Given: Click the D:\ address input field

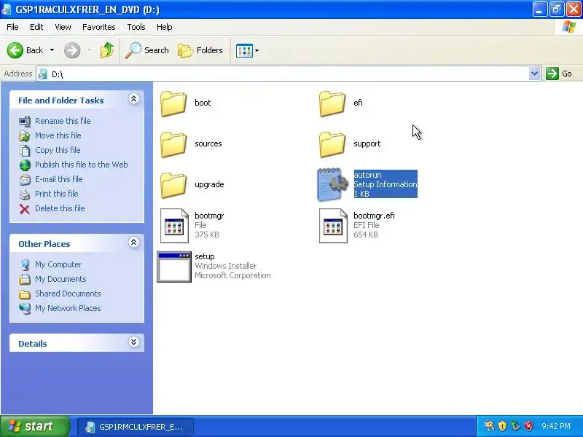Looking at the screenshot, I should [x=288, y=74].
